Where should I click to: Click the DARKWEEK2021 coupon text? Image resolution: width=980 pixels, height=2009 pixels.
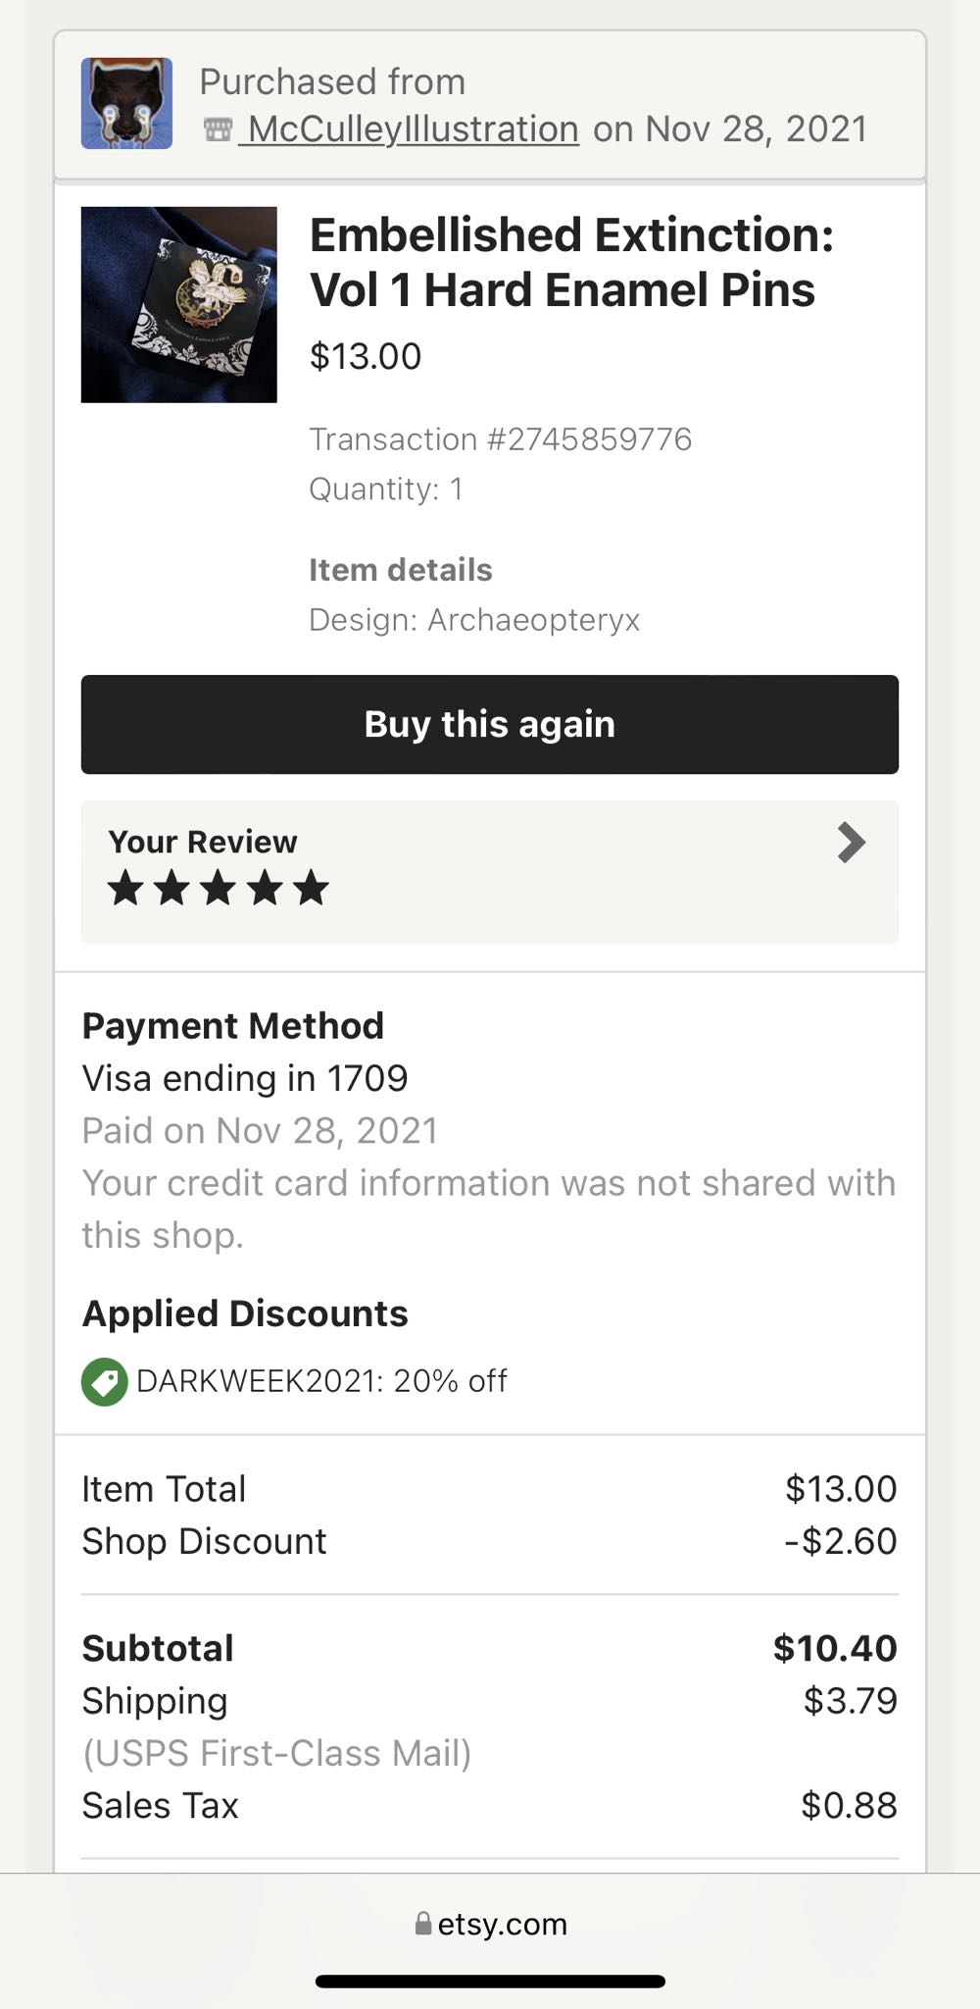click(321, 1381)
